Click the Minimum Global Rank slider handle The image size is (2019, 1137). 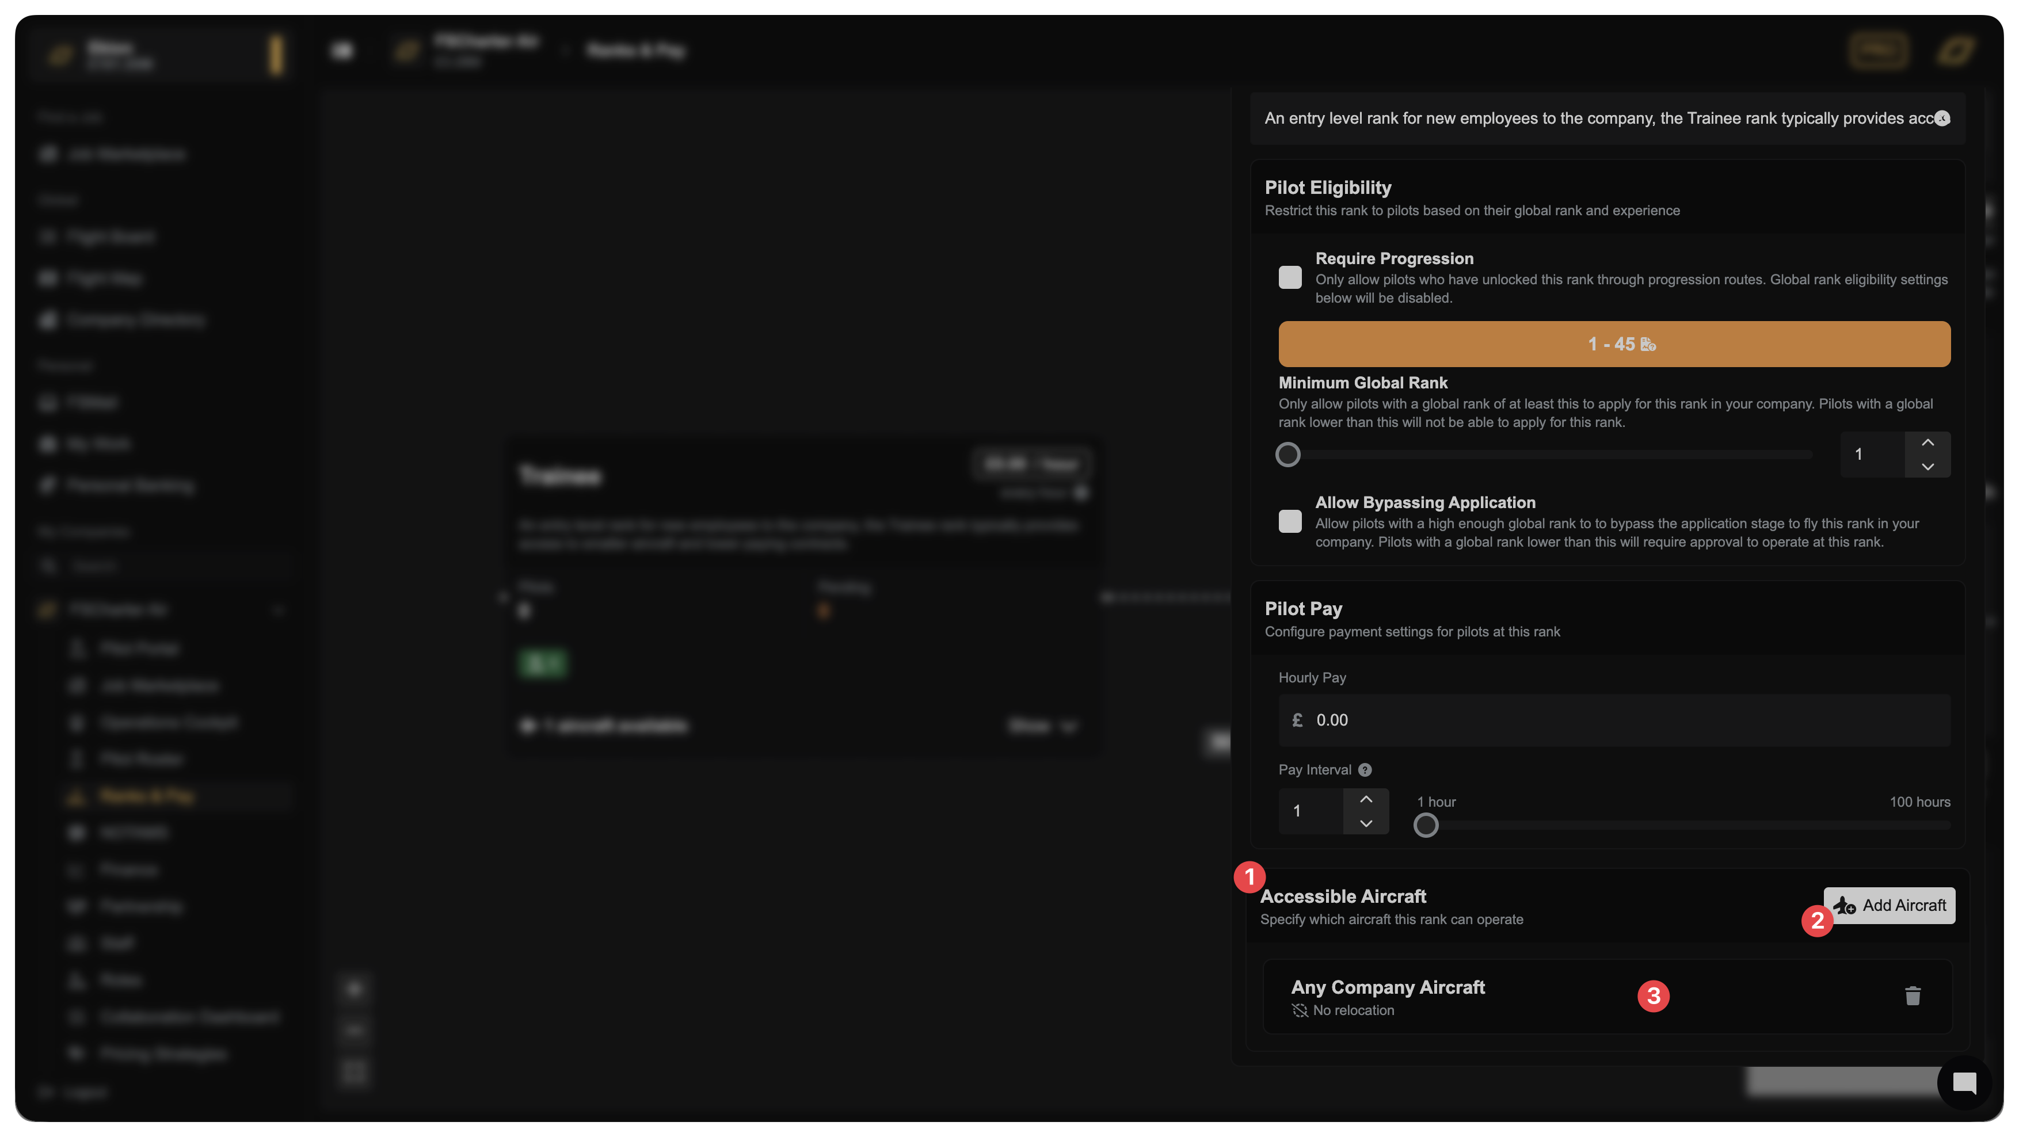[1287, 455]
